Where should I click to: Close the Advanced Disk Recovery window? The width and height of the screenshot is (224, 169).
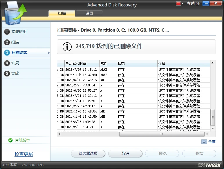tap(216, 3)
